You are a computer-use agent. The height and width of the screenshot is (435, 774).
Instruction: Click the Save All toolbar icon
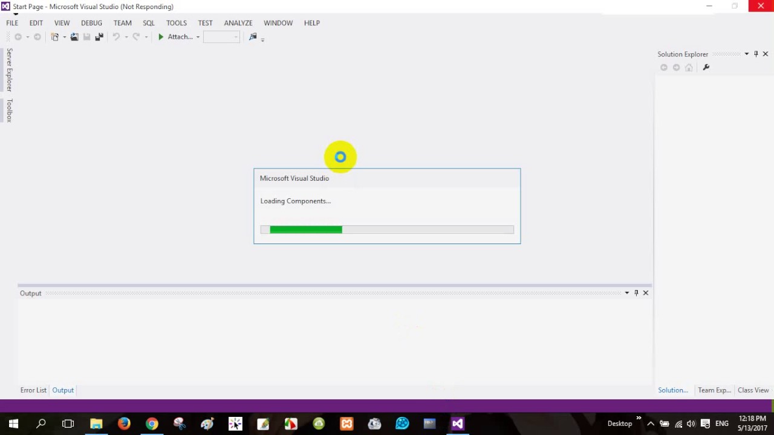(99, 37)
